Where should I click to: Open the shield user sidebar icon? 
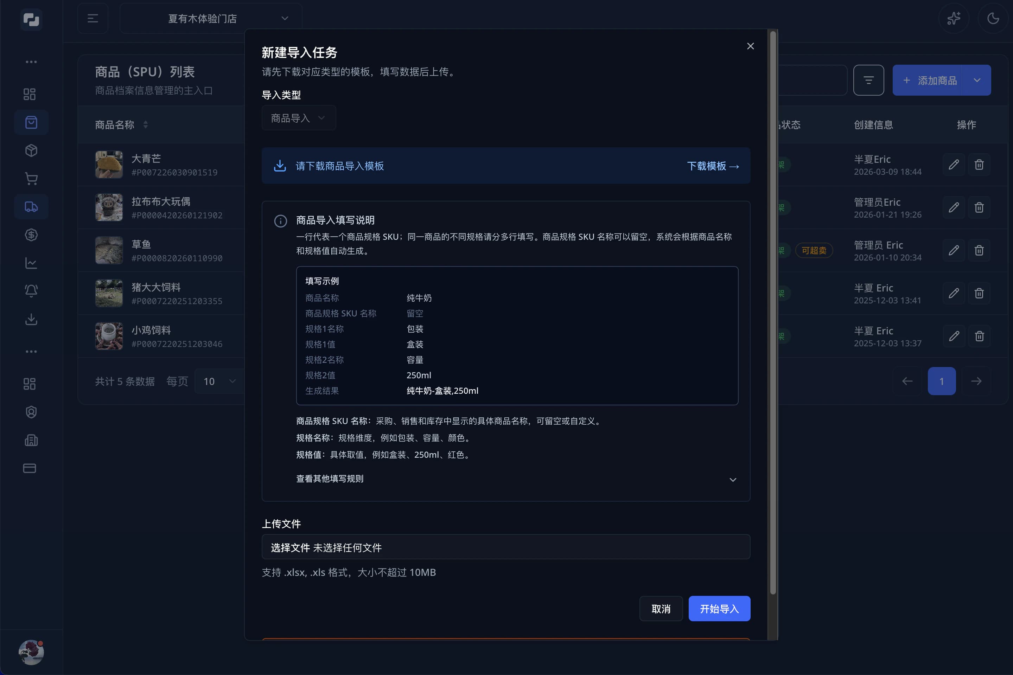(31, 412)
